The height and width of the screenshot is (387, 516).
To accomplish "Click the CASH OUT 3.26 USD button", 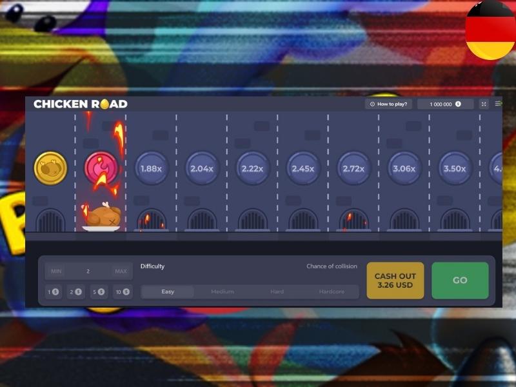I will (395, 281).
